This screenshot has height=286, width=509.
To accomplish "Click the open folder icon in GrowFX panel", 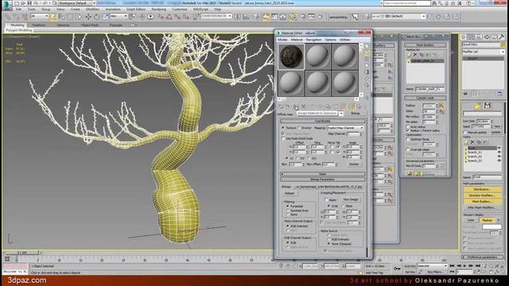I will click(x=477, y=106).
